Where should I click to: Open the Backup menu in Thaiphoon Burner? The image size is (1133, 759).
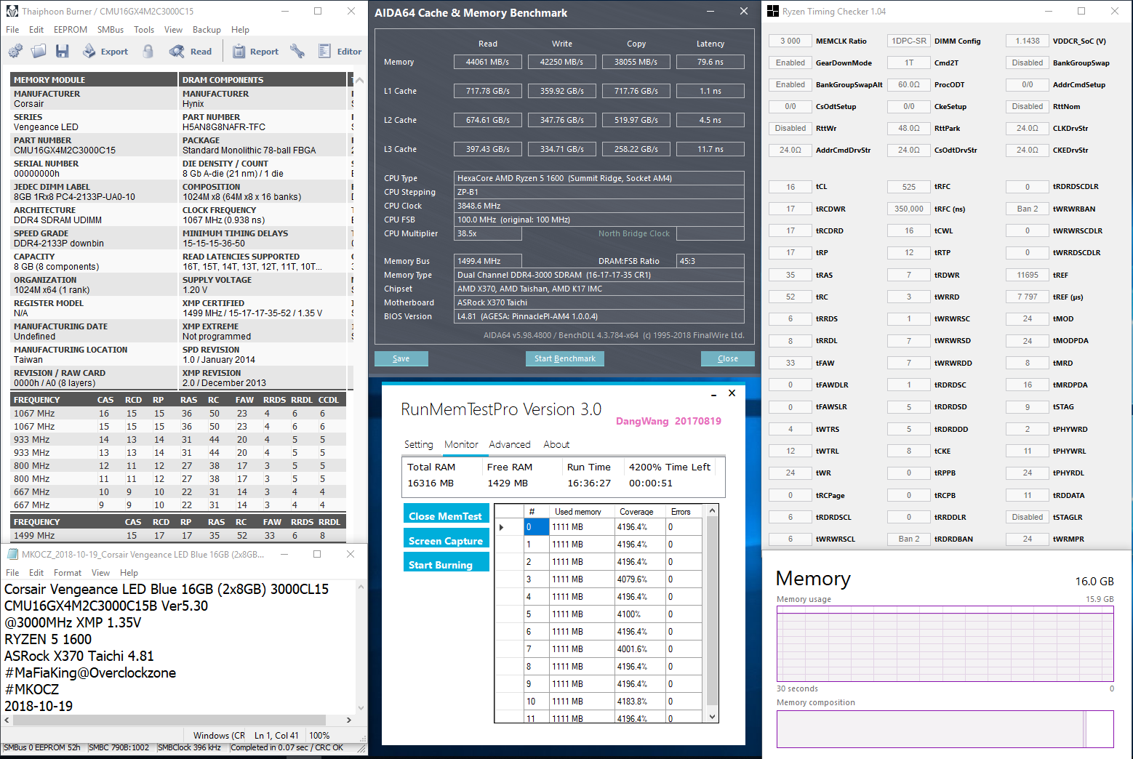click(207, 30)
